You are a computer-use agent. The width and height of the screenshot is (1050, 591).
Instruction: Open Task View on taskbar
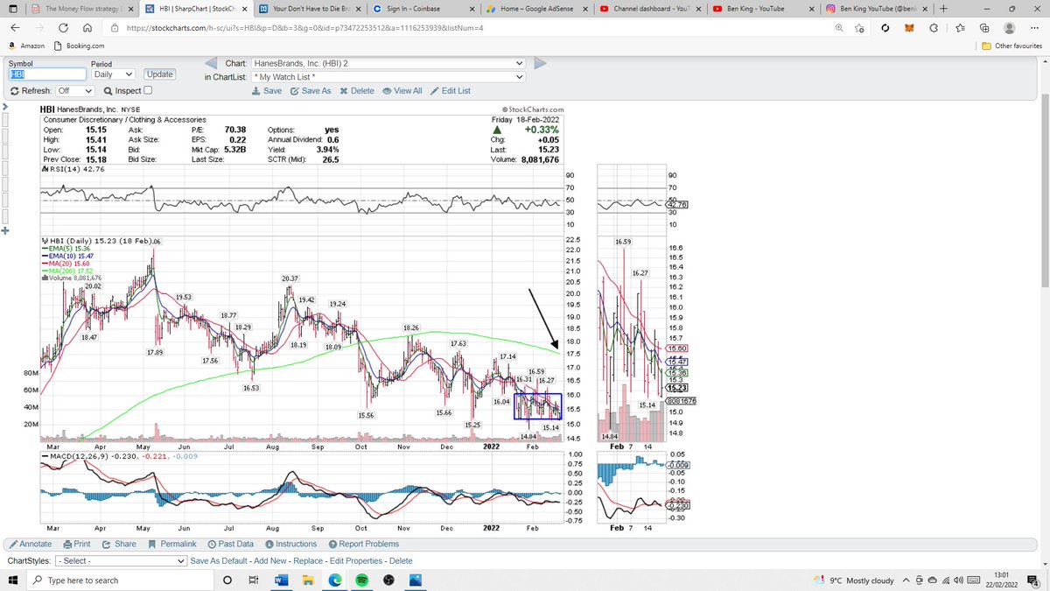pyautogui.click(x=254, y=580)
